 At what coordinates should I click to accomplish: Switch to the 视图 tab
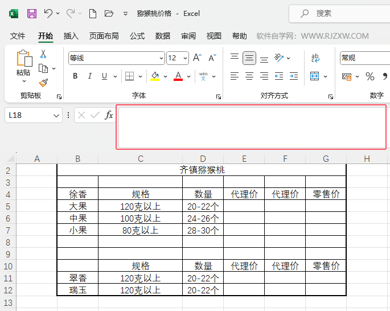[x=214, y=36]
